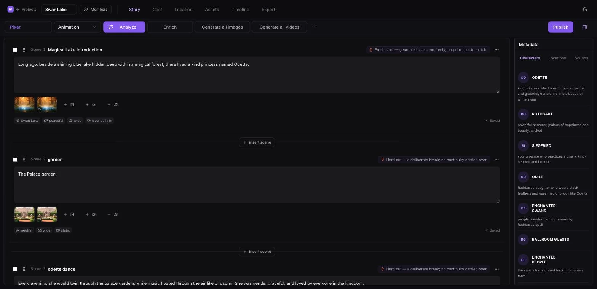
Task: Click the Publish button
Action: pos(560,27)
